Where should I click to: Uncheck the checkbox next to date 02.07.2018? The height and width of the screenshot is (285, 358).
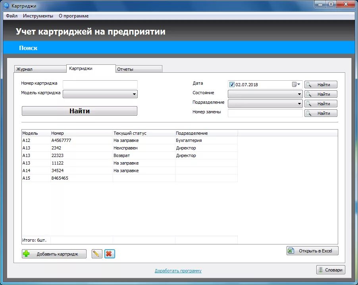click(x=232, y=84)
